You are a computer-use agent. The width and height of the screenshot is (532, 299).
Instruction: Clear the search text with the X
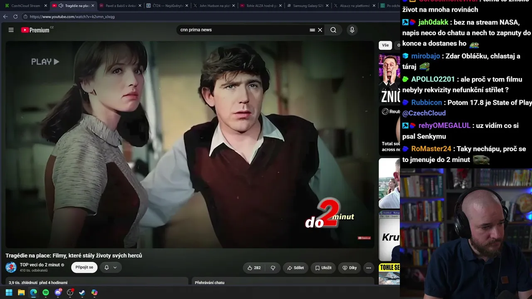click(320, 30)
